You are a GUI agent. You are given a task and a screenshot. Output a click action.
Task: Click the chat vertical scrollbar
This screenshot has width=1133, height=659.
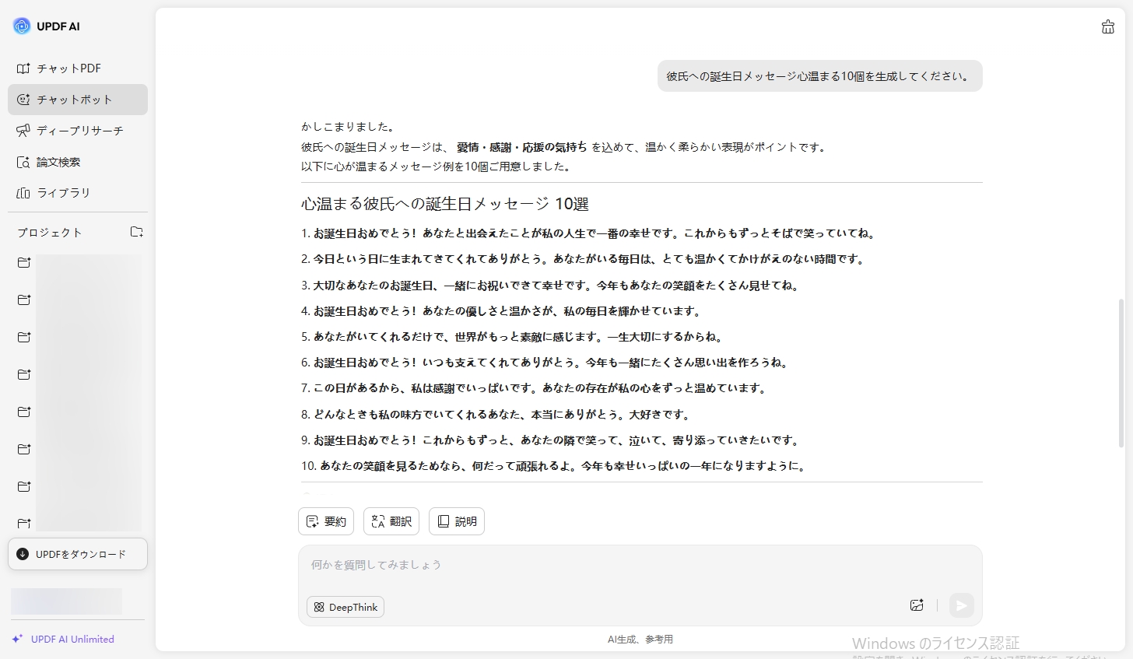pos(1121,372)
